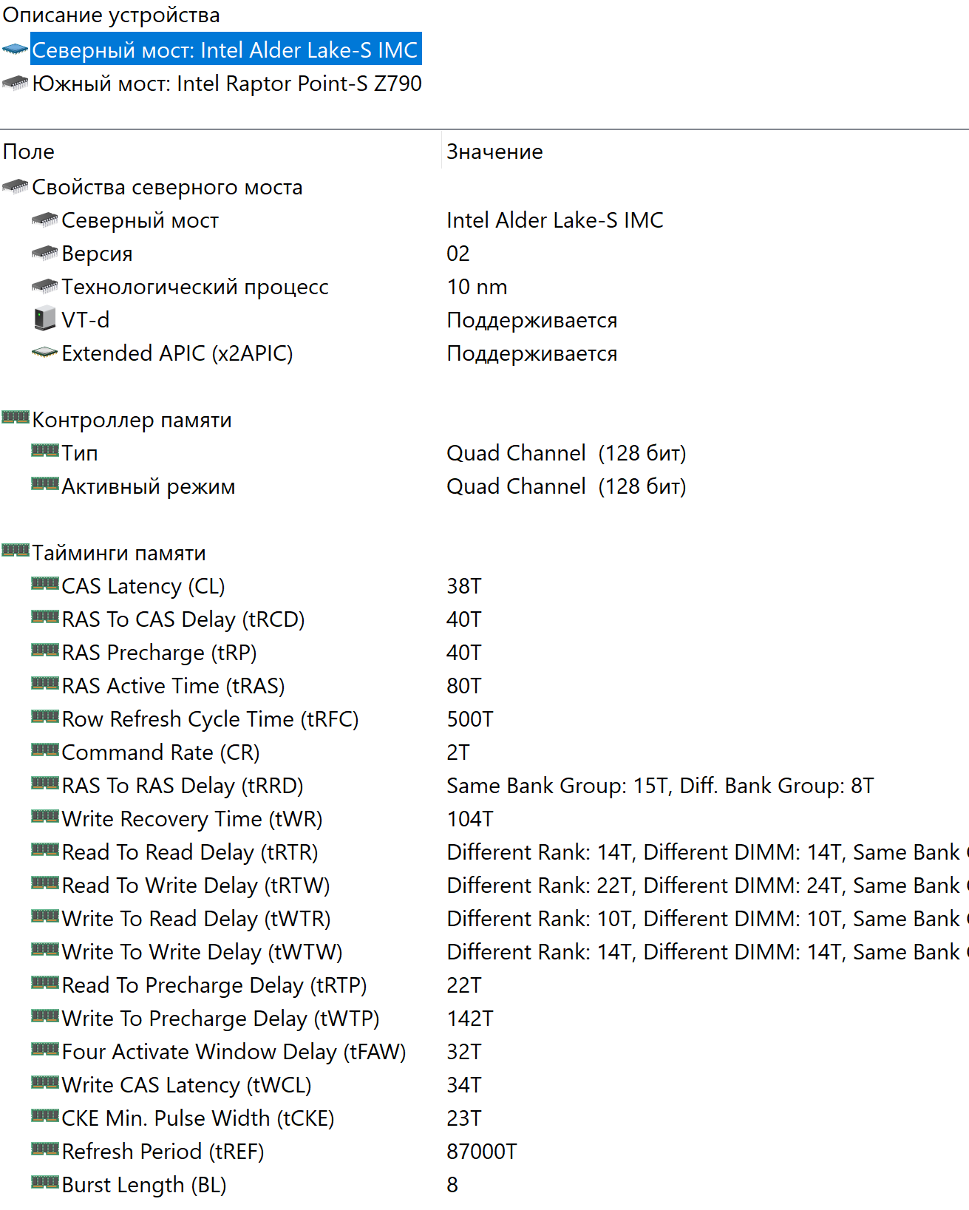The image size is (969, 1210).
Task: Select the Контроллер памяти group row
Action: [x=132, y=420]
